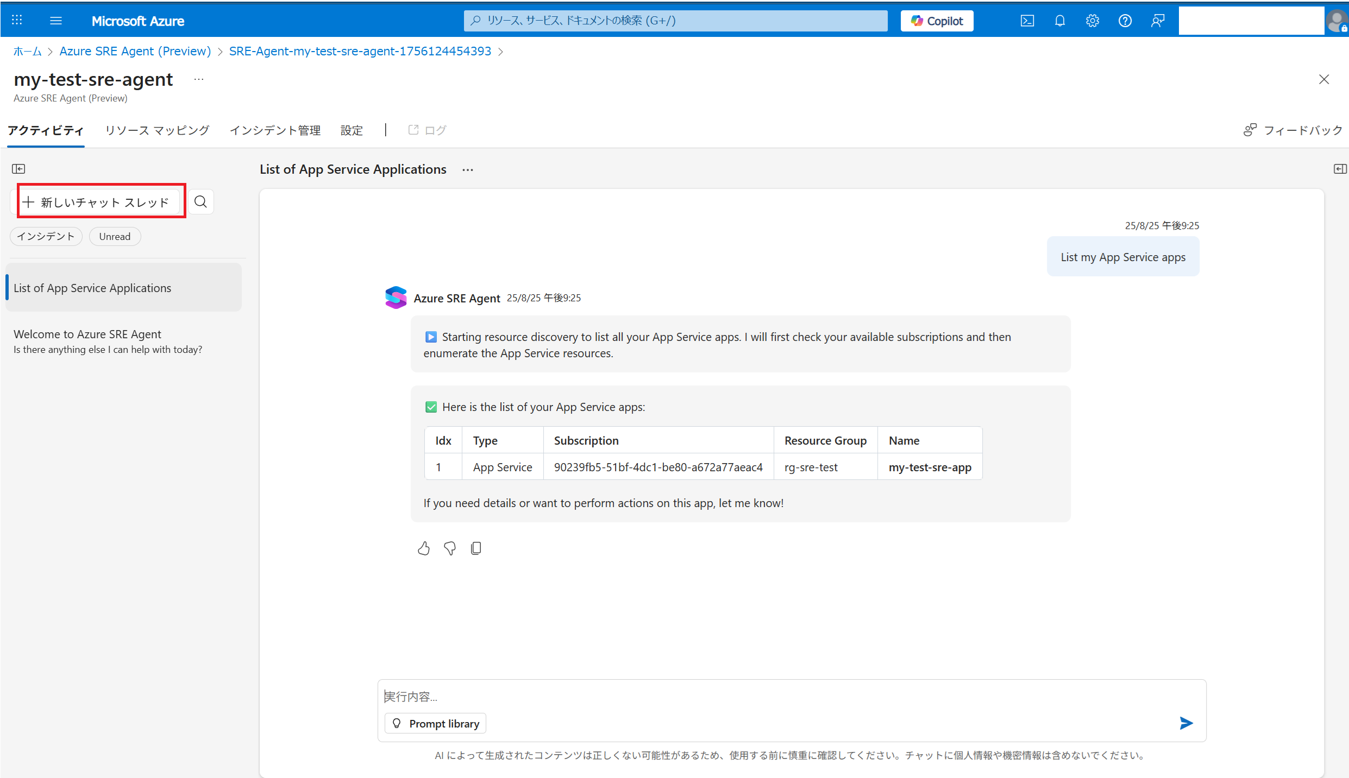Go to Azure SRE Agent (Preview) breadcrumb
This screenshot has width=1349, height=778.
135,51
